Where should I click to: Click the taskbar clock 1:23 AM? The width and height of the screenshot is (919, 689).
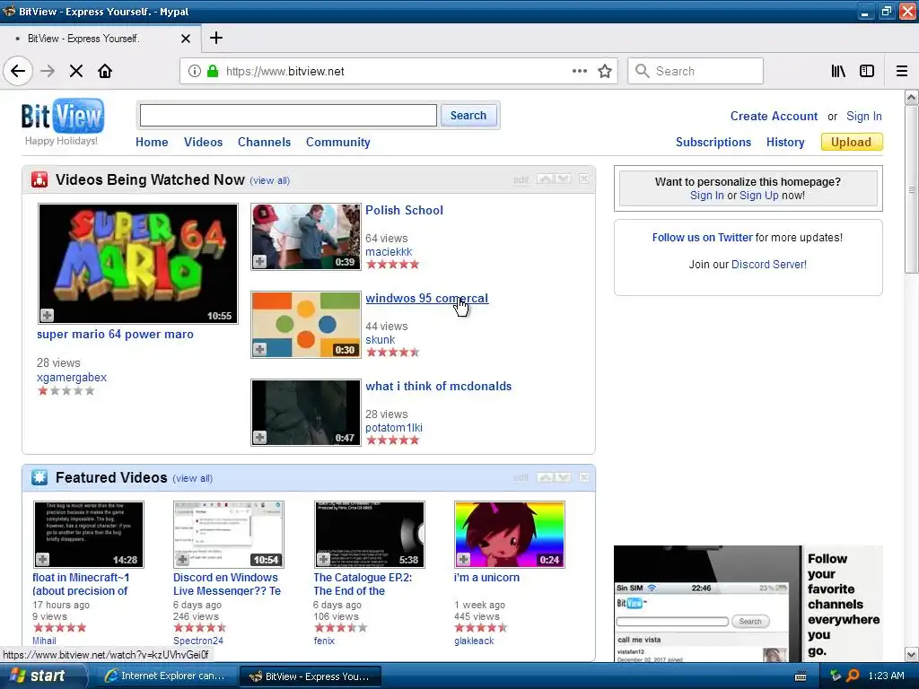(x=886, y=676)
